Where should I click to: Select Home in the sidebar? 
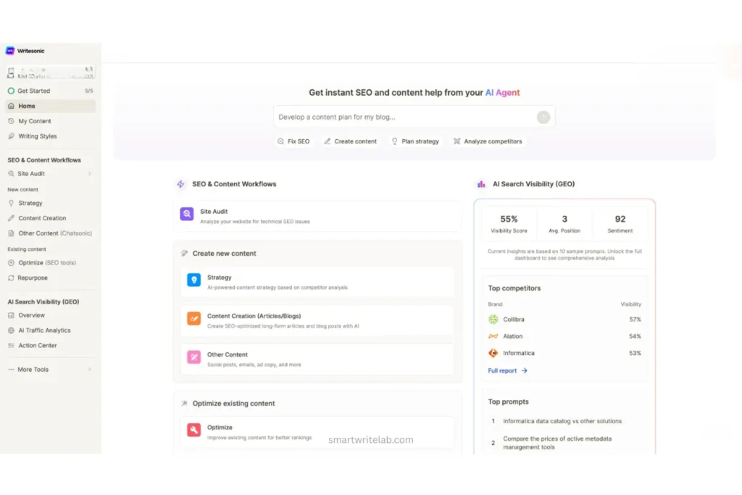(x=50, y=106)
